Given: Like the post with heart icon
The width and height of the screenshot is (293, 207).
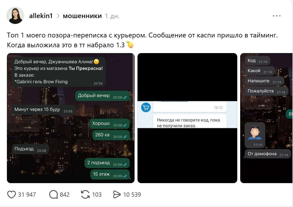Looking at the screenshot, I should (11, 195).
